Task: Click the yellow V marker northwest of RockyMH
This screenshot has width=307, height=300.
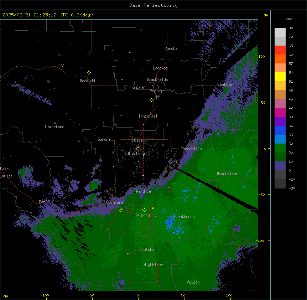Action: point(62,66)
